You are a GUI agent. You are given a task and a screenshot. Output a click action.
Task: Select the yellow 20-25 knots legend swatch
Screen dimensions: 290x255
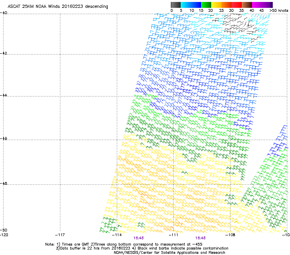[x=216, y=5]
